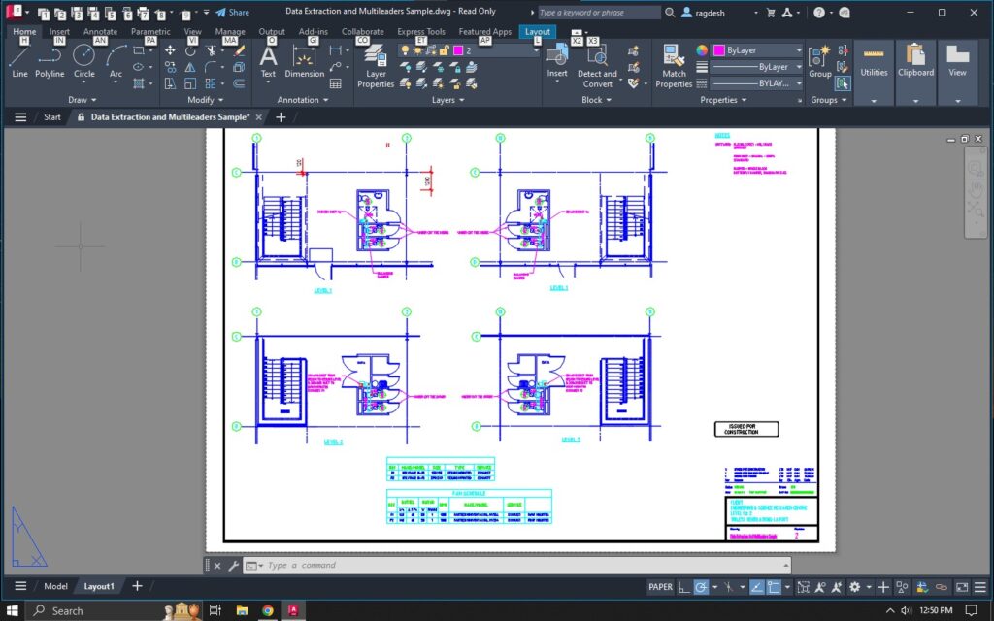Open the Utilities panel

click(874, 72)
